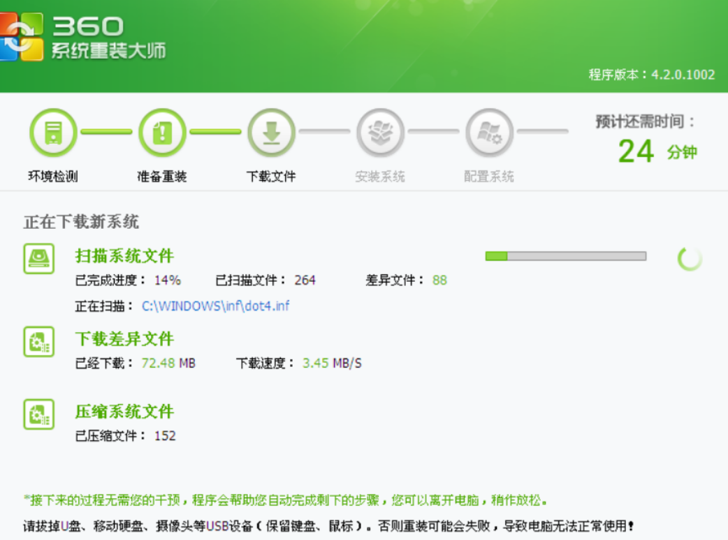Click the 安装系统 step icon
The width and height of the screenshot is (728, 540).
(x=380, y=133)
